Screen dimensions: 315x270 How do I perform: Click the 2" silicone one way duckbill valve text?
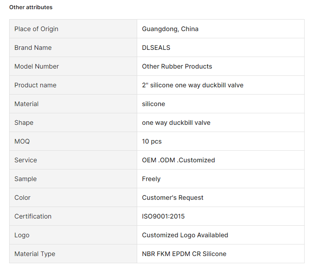click(x=193, y=85)
